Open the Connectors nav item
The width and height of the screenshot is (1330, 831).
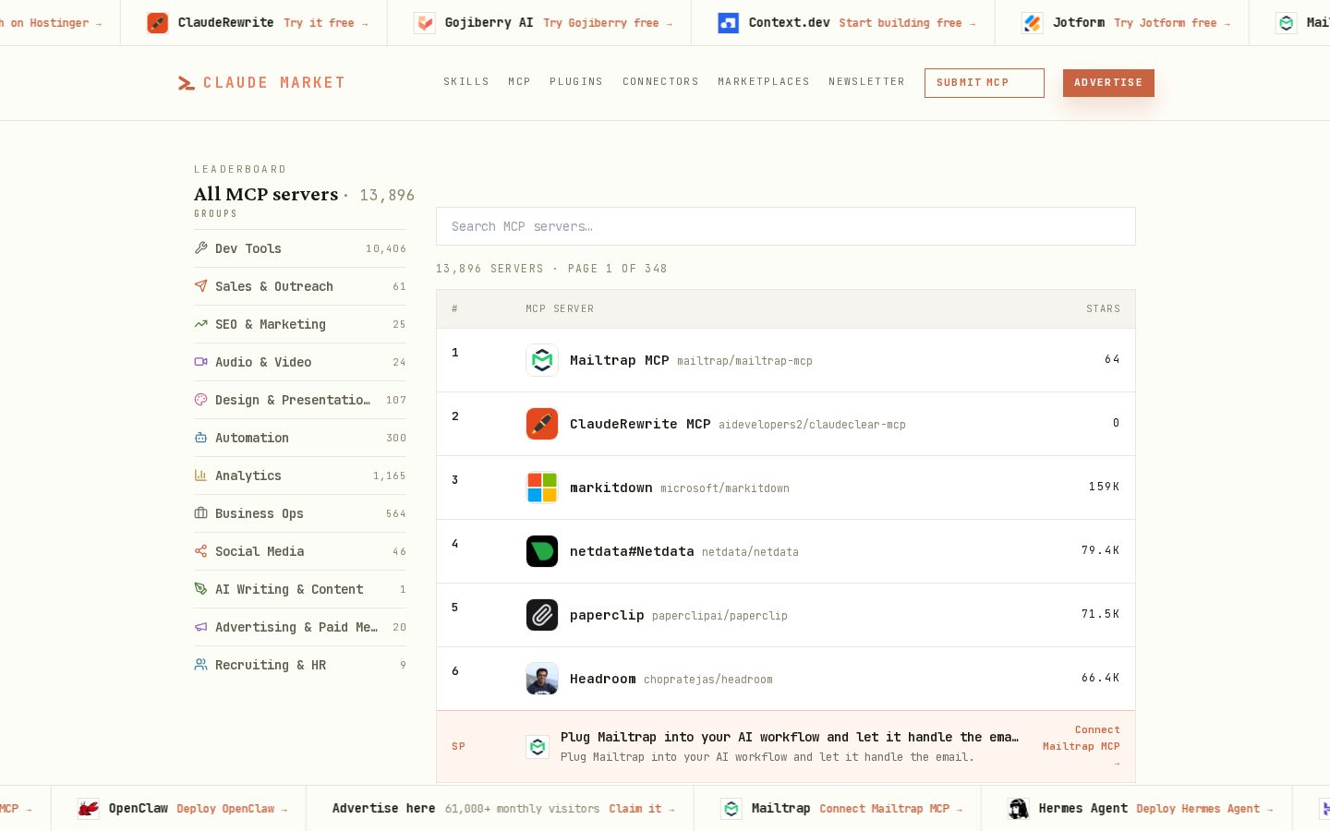660,82
